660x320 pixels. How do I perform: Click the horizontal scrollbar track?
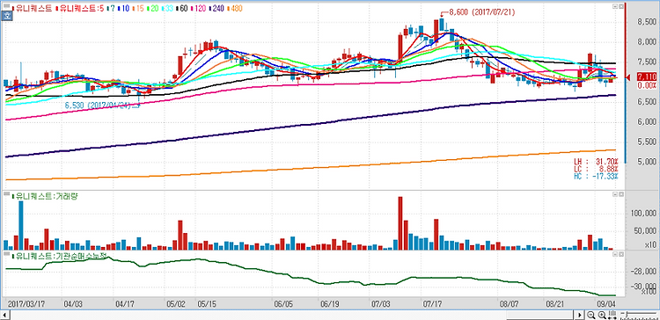293,315
